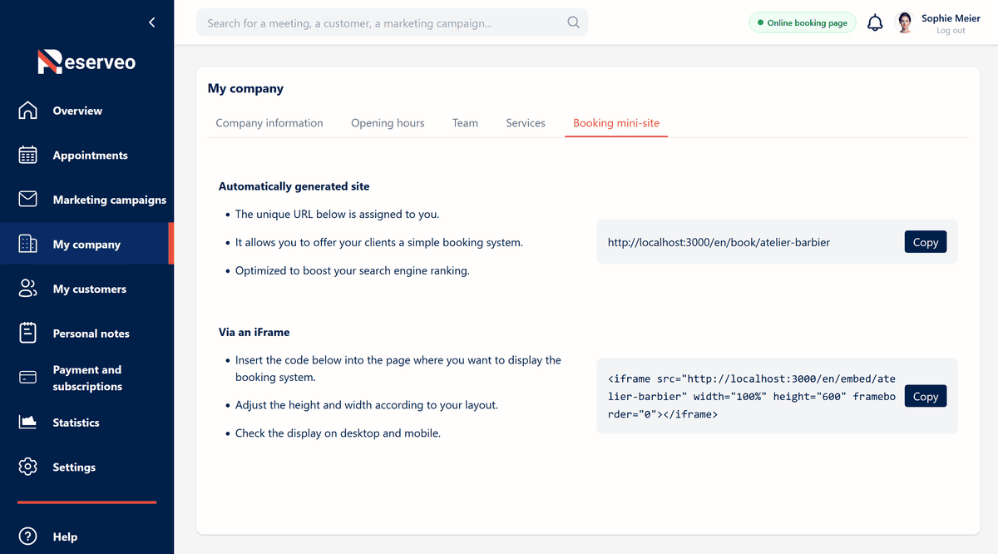Click the Help question mark icon

pyautogui.click(x=28, y=537)
